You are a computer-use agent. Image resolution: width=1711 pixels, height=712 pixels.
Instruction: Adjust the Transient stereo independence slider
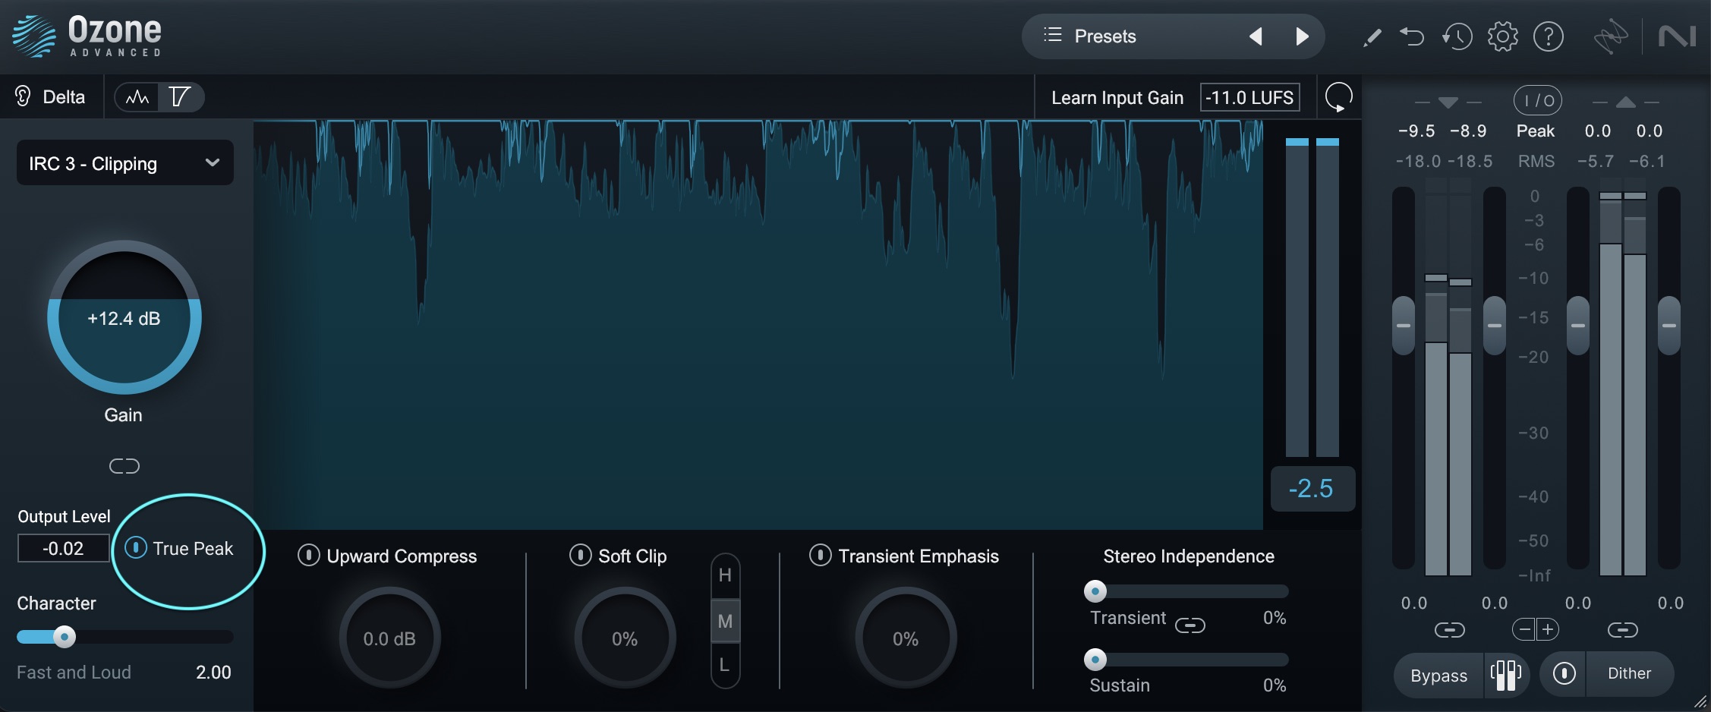pyautogui.click(x=1095, y=591)
